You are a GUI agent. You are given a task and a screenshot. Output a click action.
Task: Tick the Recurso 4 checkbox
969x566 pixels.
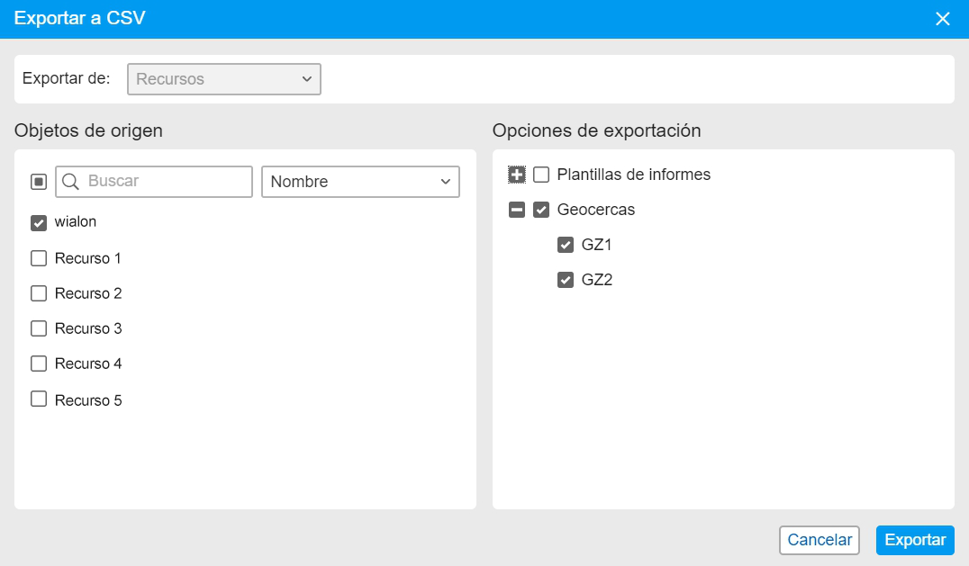(x=39, y=364)
